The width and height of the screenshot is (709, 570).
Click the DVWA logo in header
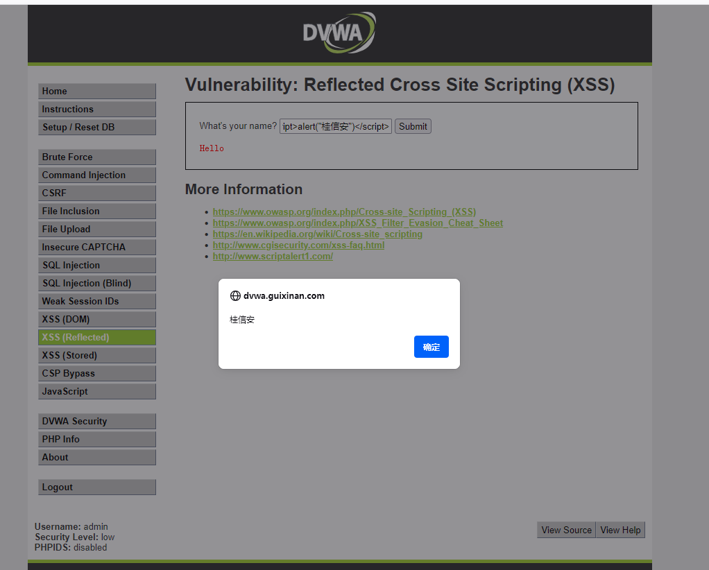coord(339,33)
